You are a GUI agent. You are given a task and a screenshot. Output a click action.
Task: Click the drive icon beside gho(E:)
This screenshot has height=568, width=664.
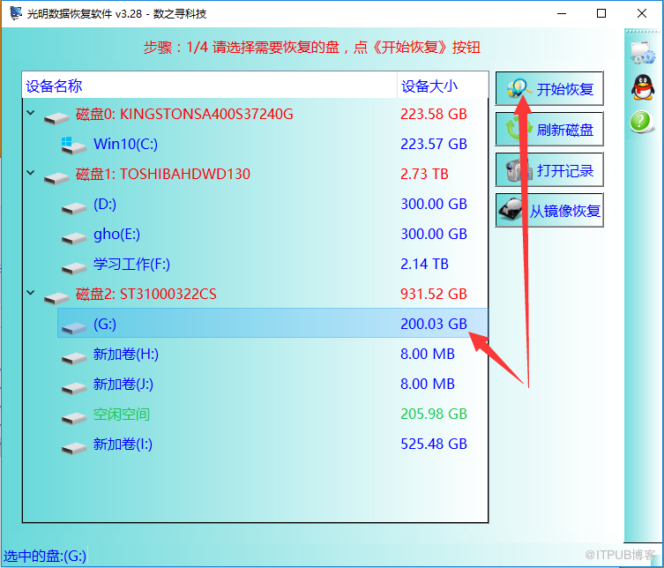point(74,238)
